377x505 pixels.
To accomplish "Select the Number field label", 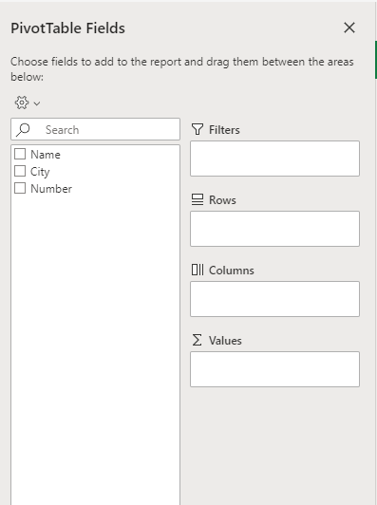I will pyautogui.click(x=51, y=189).
